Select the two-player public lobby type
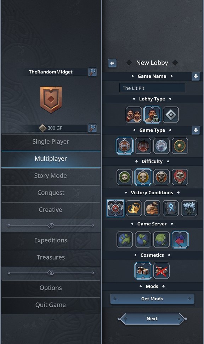This screenshot has height=344, width=204. 134,115
